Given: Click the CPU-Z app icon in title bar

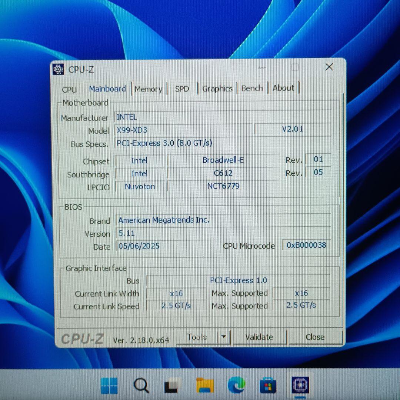Looking at the screenshot, I should pyautogui.click(x=58, y=69).
